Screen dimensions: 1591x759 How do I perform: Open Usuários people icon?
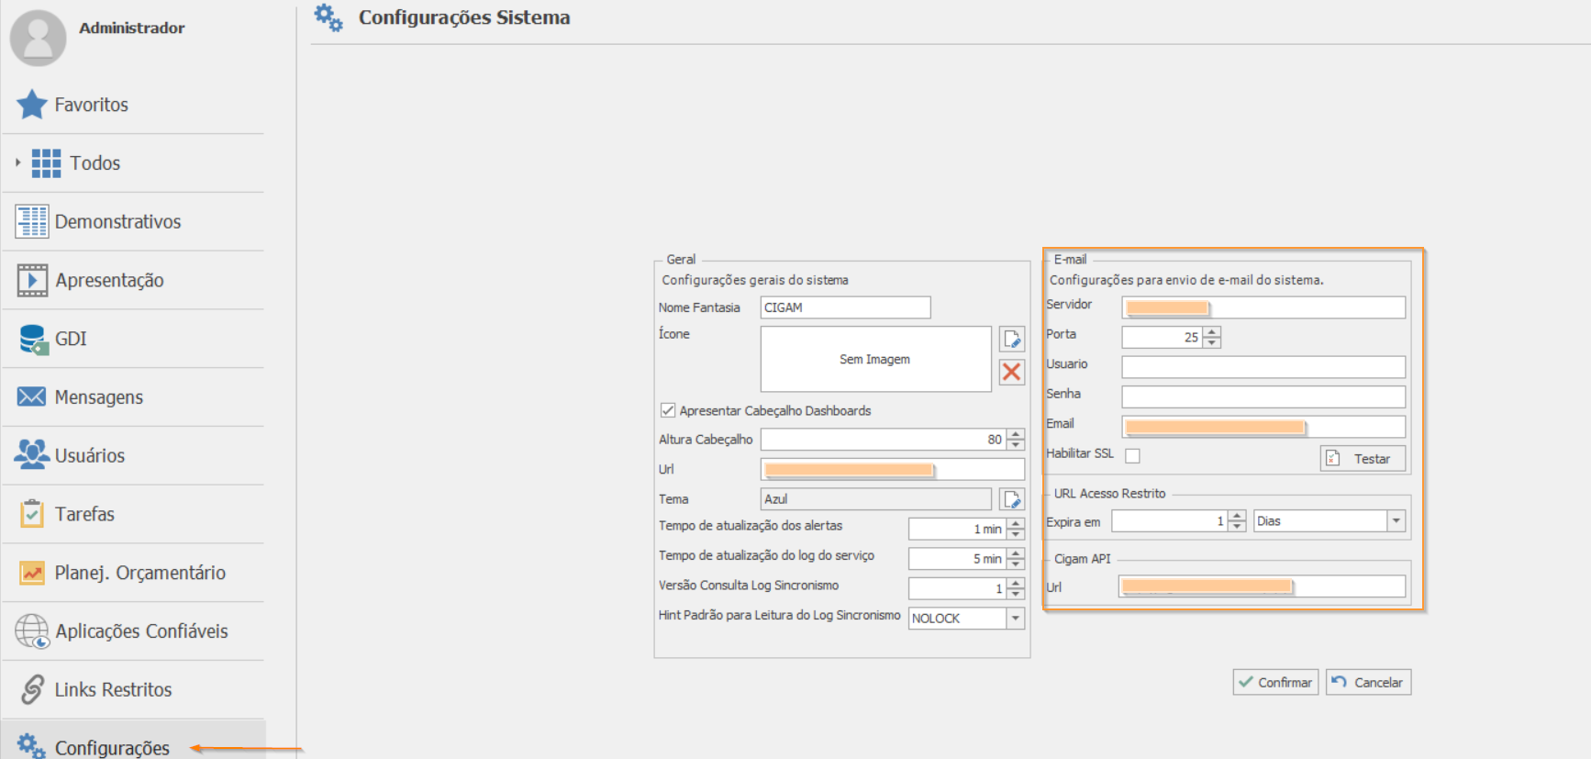[32, 455]
